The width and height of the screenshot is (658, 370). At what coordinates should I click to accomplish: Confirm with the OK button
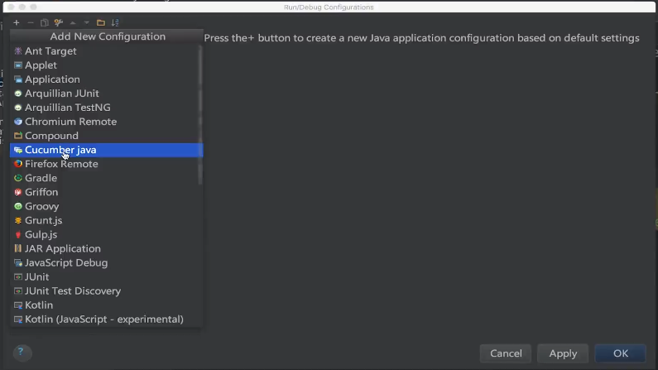(620, 353)
